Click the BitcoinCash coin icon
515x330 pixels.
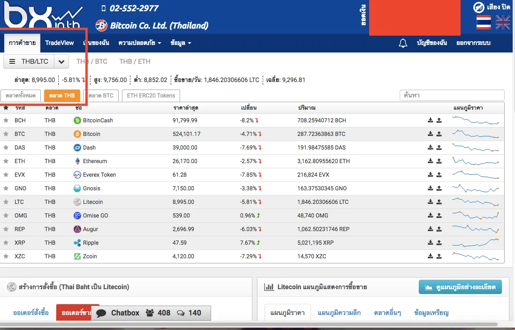(x=77, y=120)
